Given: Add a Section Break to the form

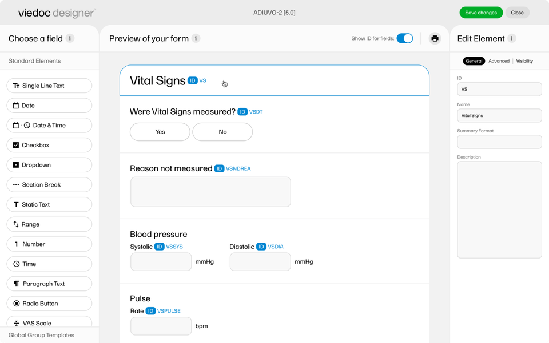Looking at the screenshot, I should (x=49, y=184).
